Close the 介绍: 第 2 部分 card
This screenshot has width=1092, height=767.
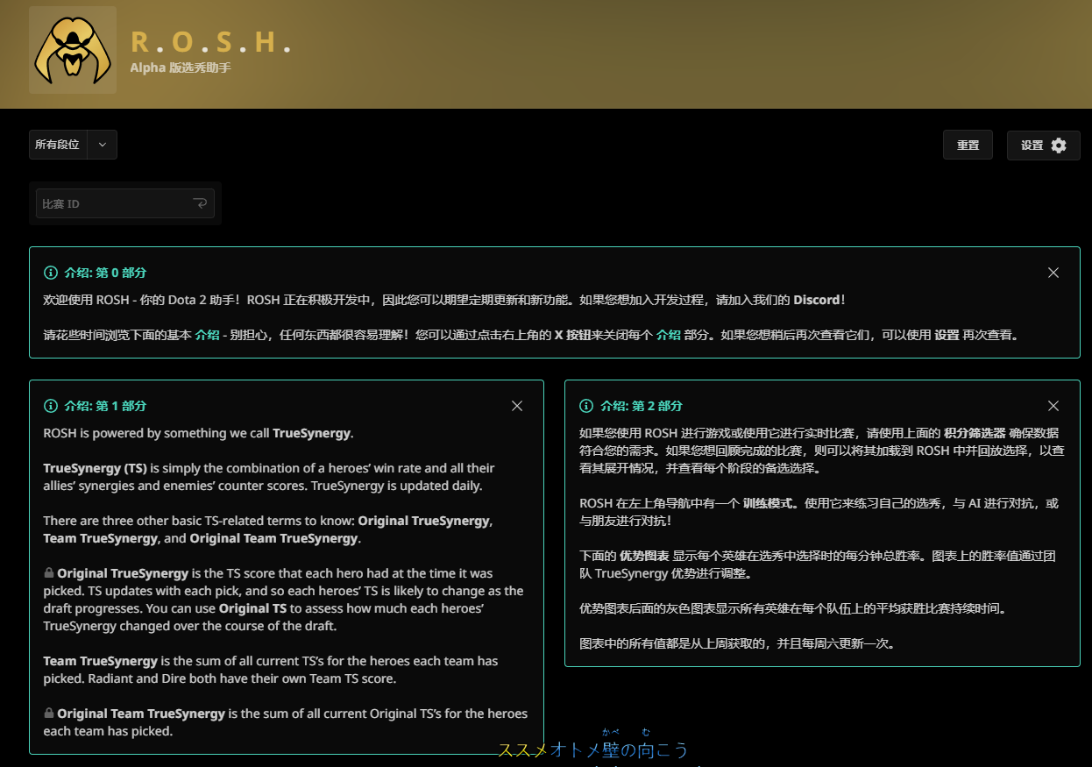(x=1053, y=406)
